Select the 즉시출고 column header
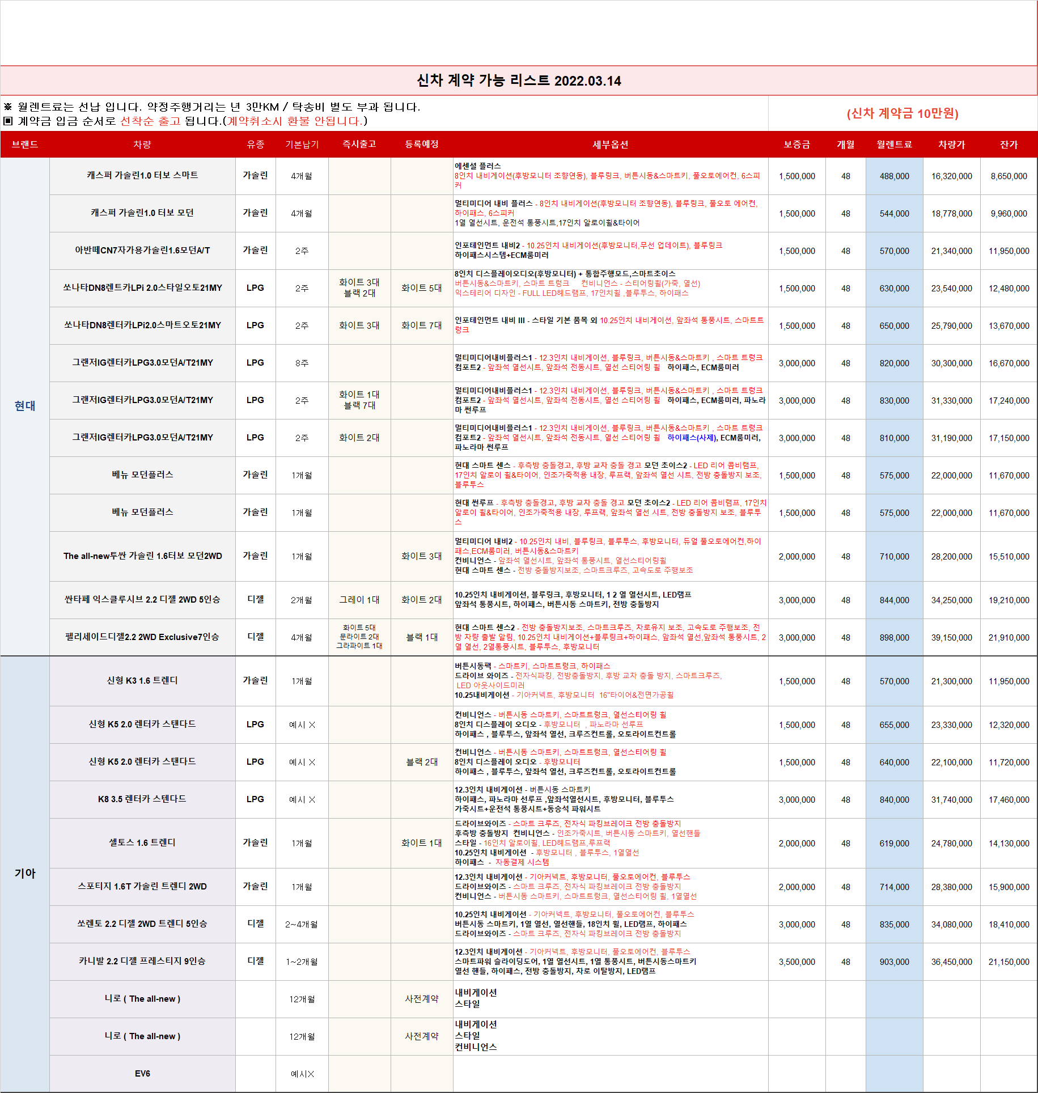1038x1093 pixels. (359, 145)
